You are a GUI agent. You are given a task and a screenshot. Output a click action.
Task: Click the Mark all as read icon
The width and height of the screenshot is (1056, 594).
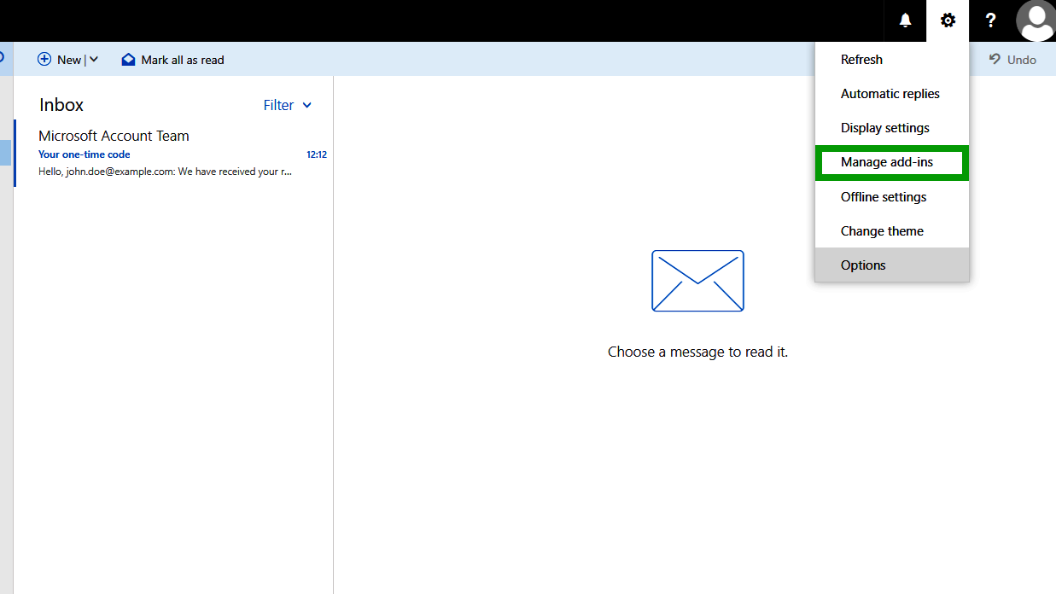click(x=128, y=59)
